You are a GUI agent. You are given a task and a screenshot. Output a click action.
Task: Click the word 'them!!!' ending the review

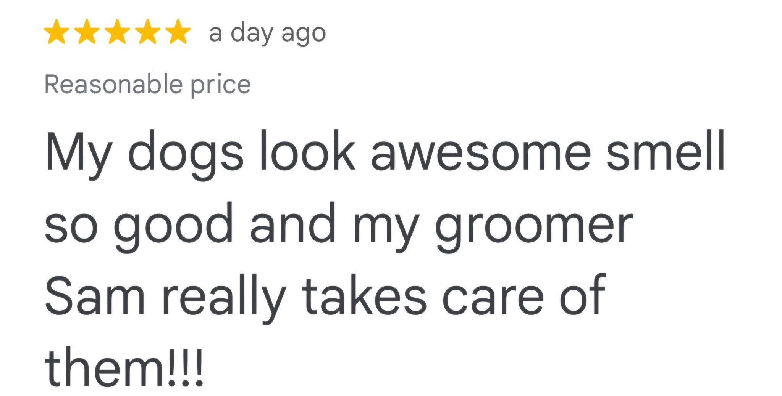(124, 367)
